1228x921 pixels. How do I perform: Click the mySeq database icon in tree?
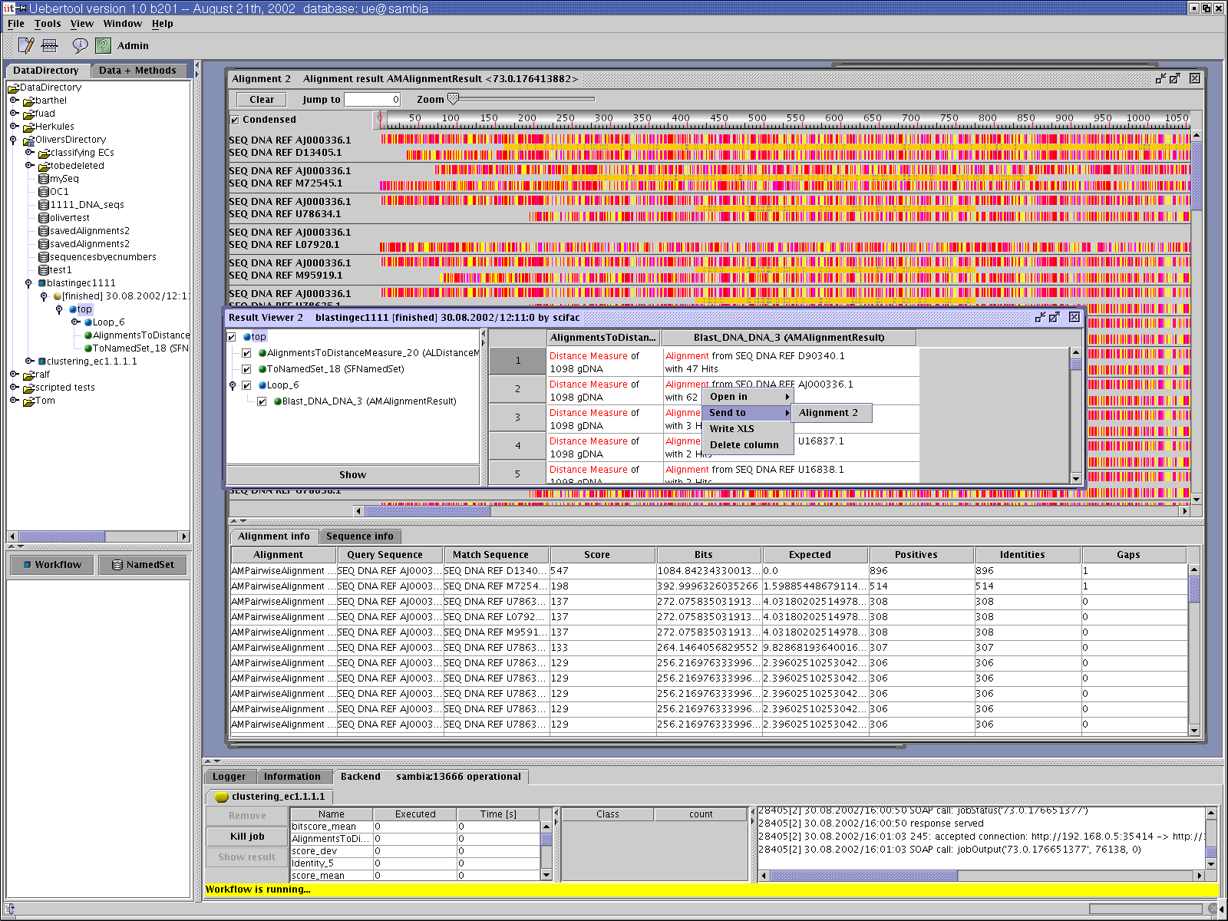click(x=44, y=179)
